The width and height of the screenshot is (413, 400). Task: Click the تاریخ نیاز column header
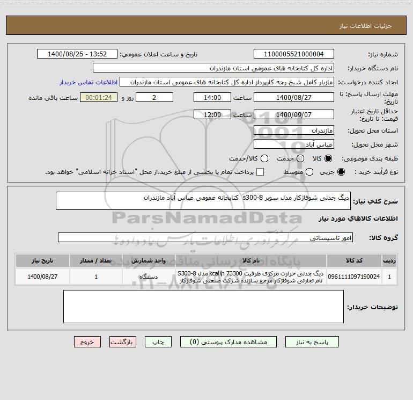click(x=42, y=260)
